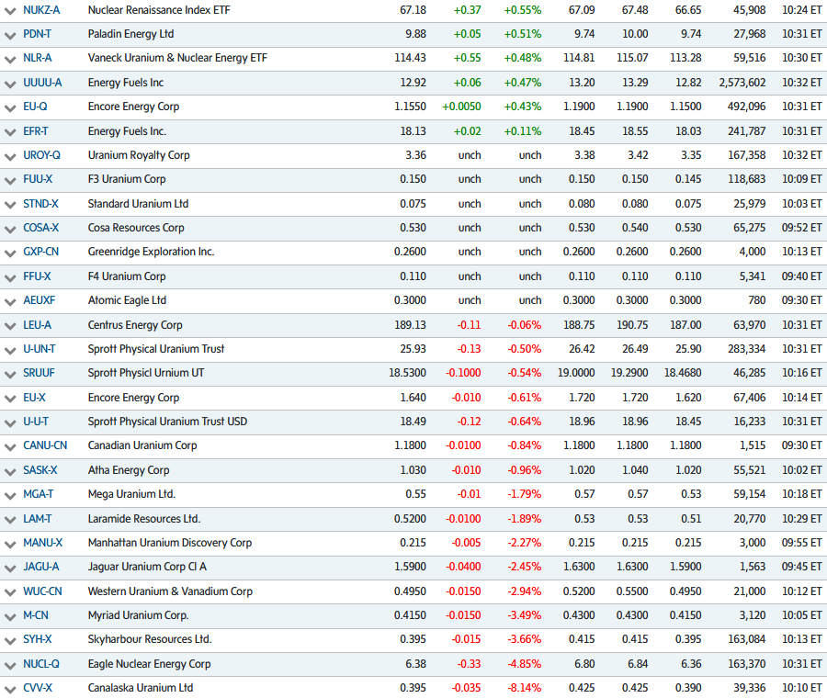Open the FUU-X ticker link
The height and width of the screenshot is (698, 827).
pyautogui.click(x=38, y=179)
